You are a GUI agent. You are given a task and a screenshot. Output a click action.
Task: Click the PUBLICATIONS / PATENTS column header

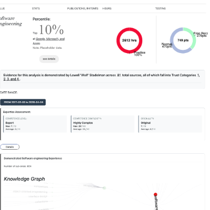coord(82,8)
